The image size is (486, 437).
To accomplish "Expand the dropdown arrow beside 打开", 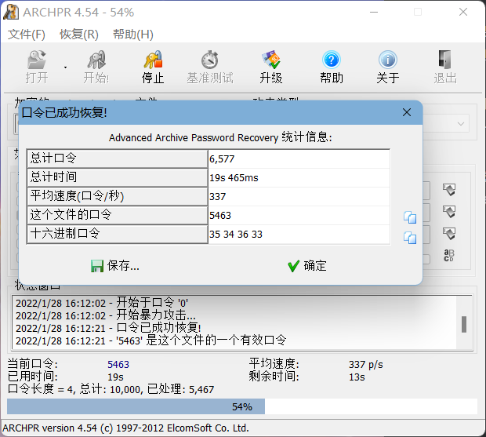I will 65,67.
